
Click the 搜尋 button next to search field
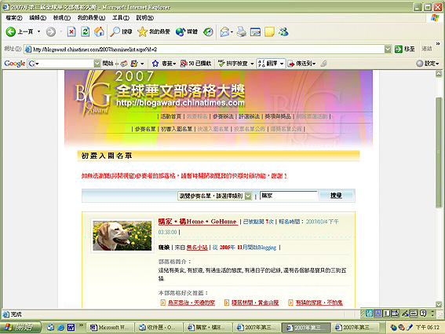[x=336, y=196]
